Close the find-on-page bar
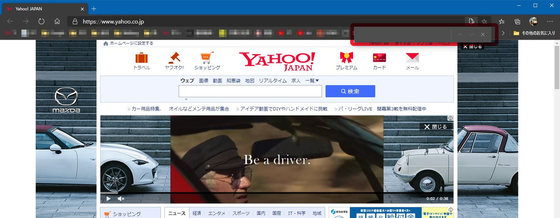Viewport: 560px width, 218px height. pyautogui.click(x=483, y=34)
